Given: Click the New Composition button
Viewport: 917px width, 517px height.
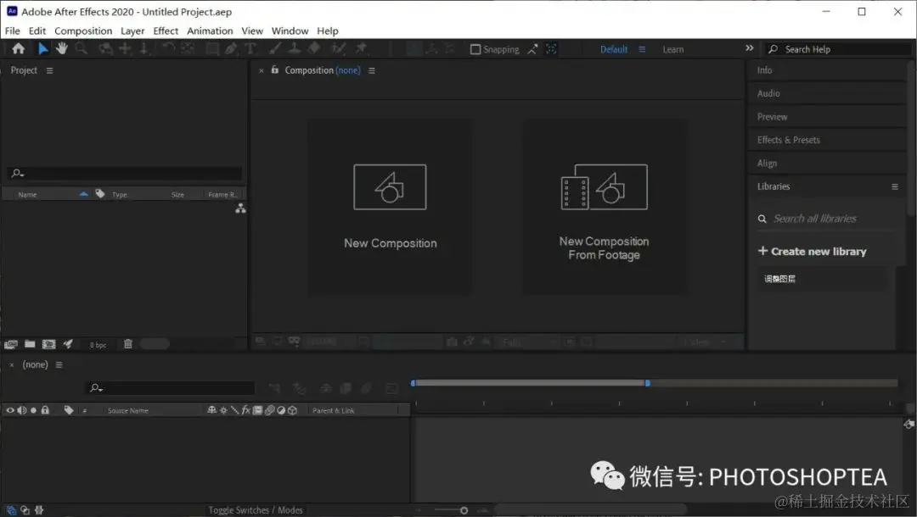Looking at the screenshot, I should pyautogui.click(x=390, y=207).
